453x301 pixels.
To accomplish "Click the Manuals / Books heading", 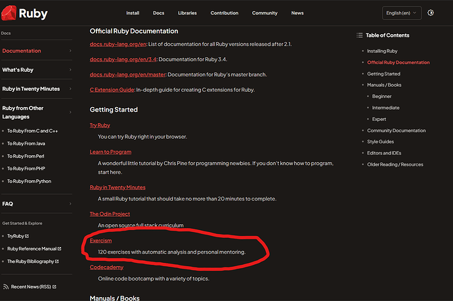I will pyautogui.click(x=114, y=298).
